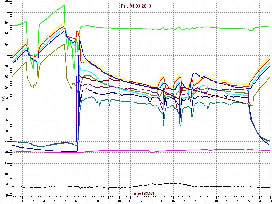This screenshot has height=204, width=272.
Task: Click hour 21 on the time axis
Action: pyautogui.click(x=238, y=201)
